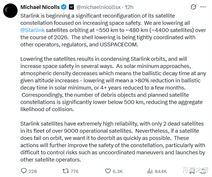
Task: Click the reply speech bubble icon
Action: (24, 171)
